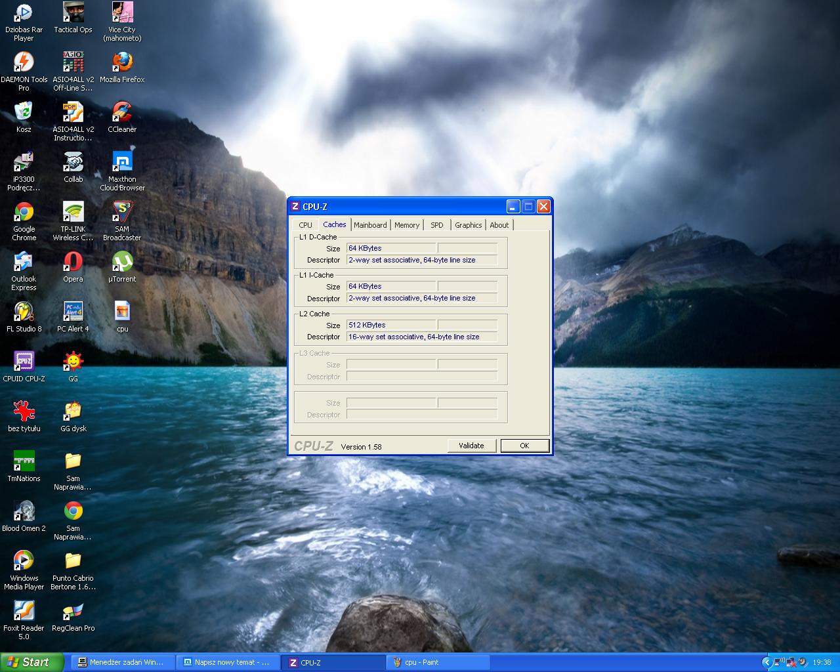840x672 pixels.
Task: Select the FL Studio 8 shortcut
Action: click(x=24, y=312)
